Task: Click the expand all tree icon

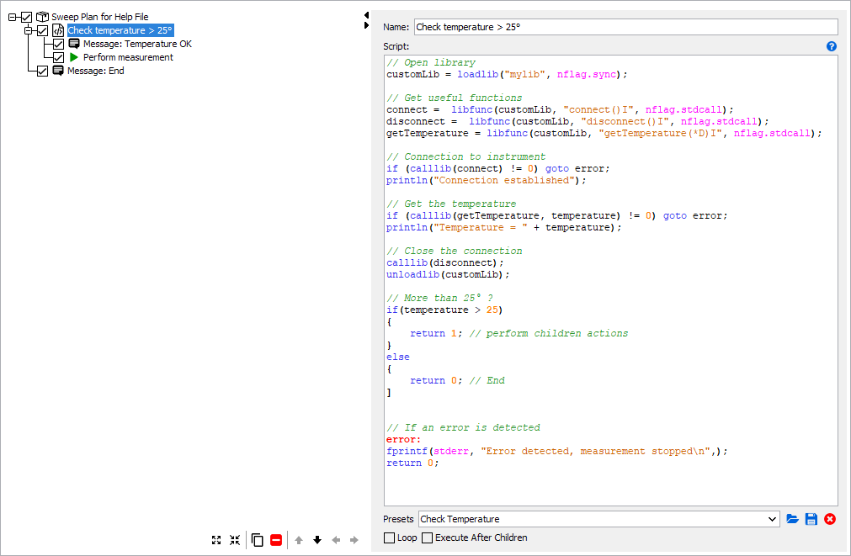Action: (x=216, y=540)
